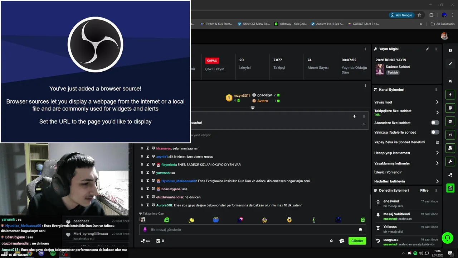Toggle the server panel sidebar icon
458x258 pixels.
pyautogui.click(x=450, y=148)
